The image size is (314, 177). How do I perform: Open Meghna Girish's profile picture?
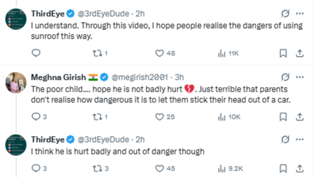[x=16, y=83]
